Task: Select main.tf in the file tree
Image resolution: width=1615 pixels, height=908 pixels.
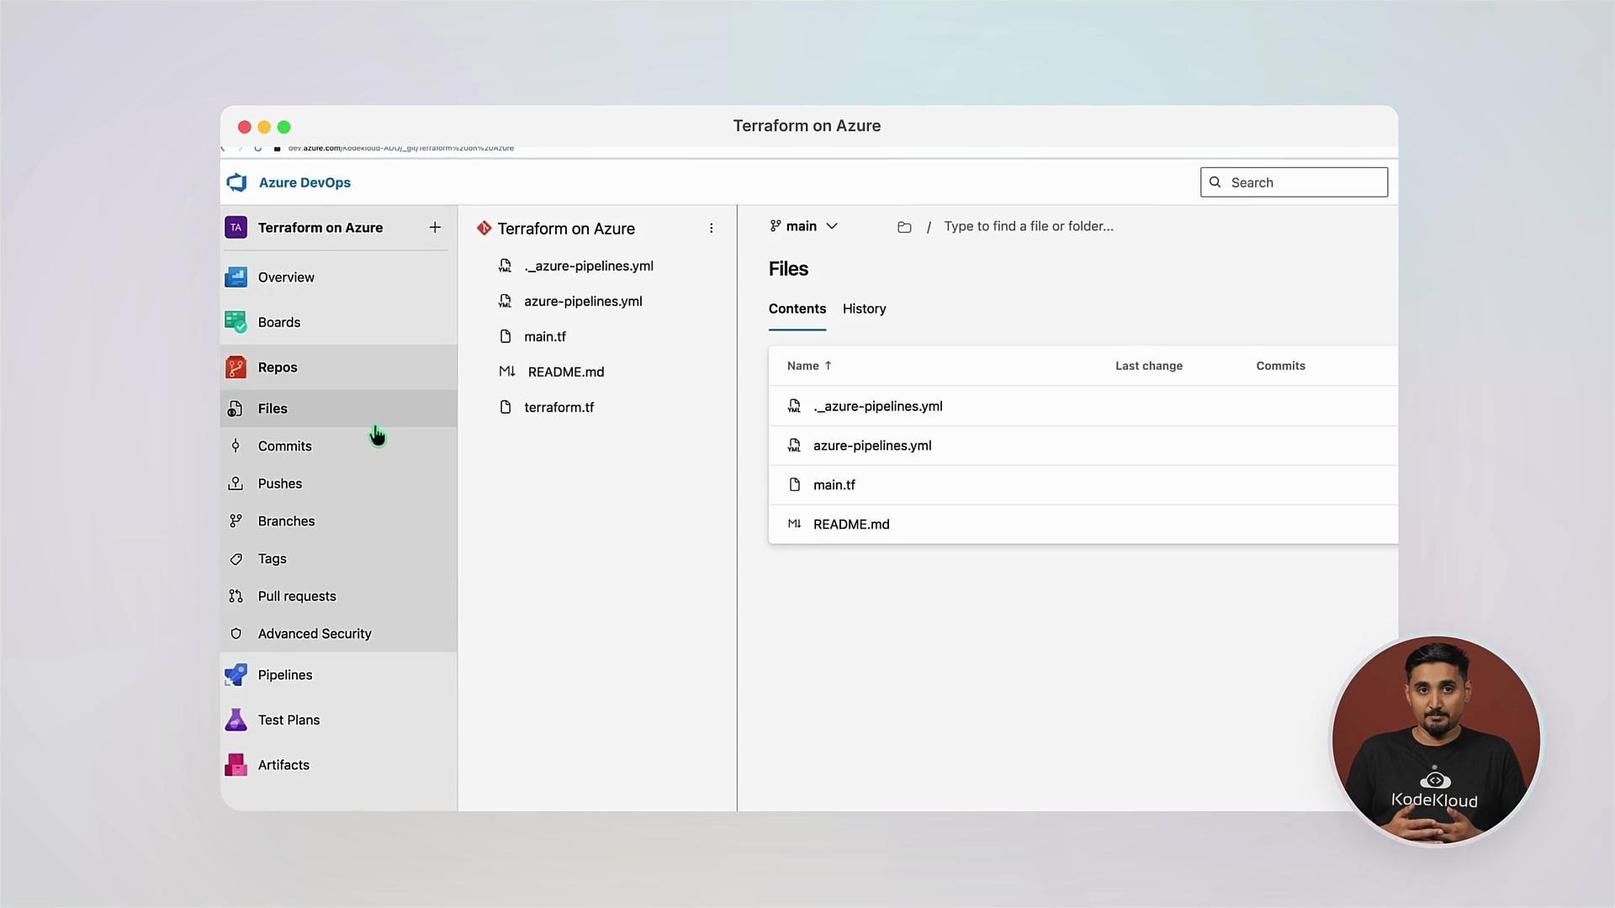Action: pos(545,337)
